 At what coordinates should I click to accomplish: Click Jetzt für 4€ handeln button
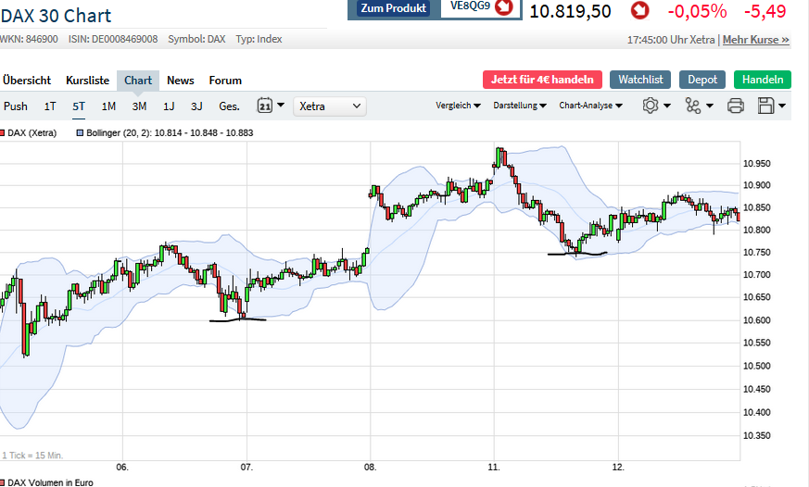point(542,80)
